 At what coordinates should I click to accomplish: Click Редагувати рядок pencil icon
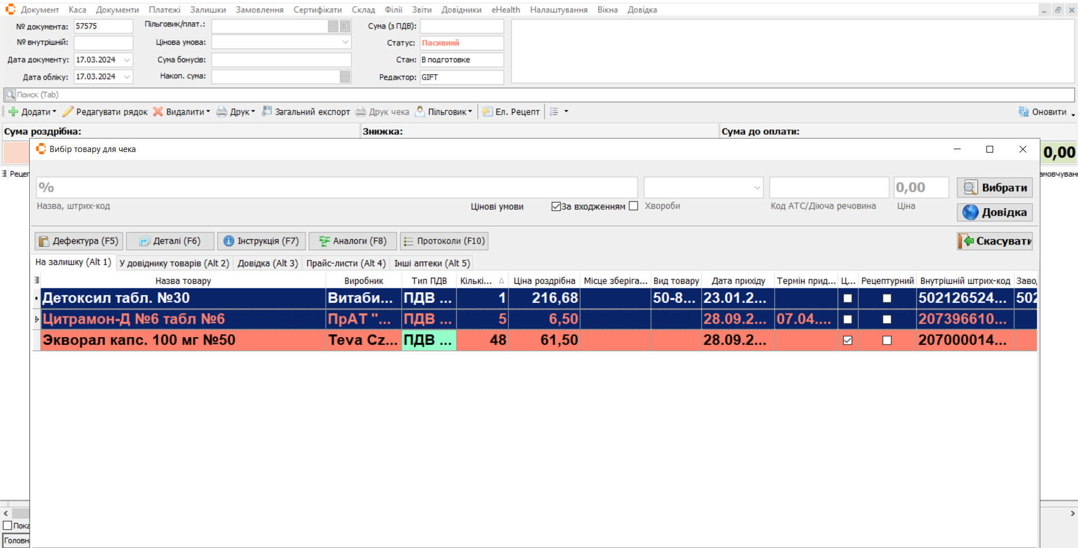68,112
